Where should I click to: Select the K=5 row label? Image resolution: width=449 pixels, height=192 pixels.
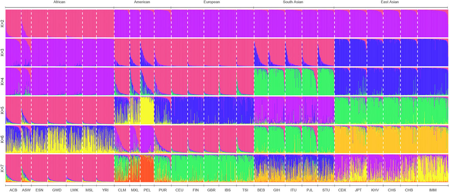click(x=2, y=110)
